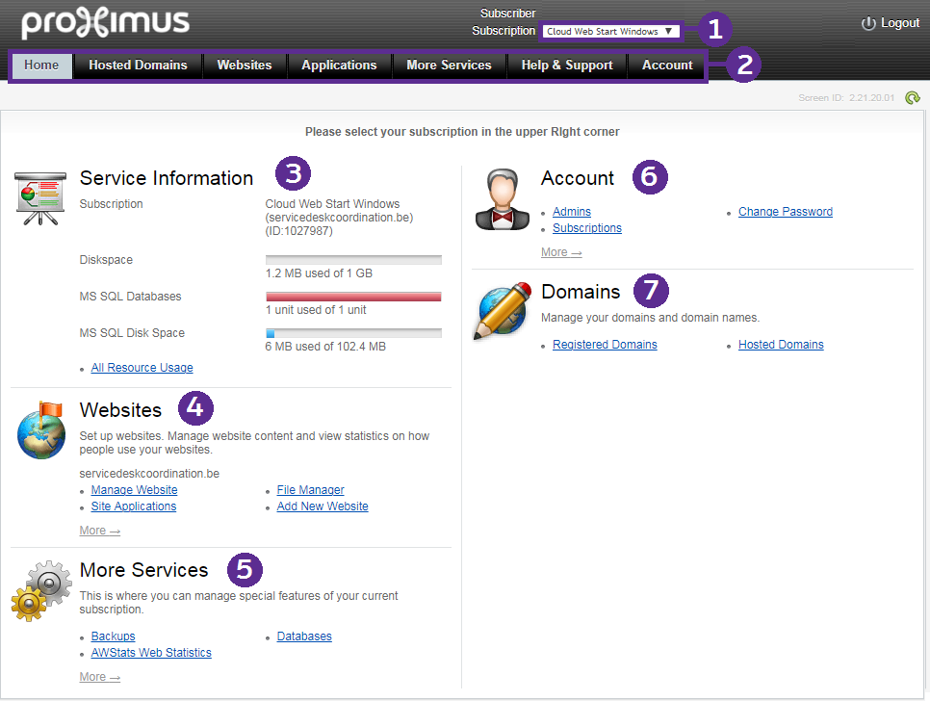Open the Applications tab
Screen dimensions: 930x701
pyautogui.click(x=339, y=65)
